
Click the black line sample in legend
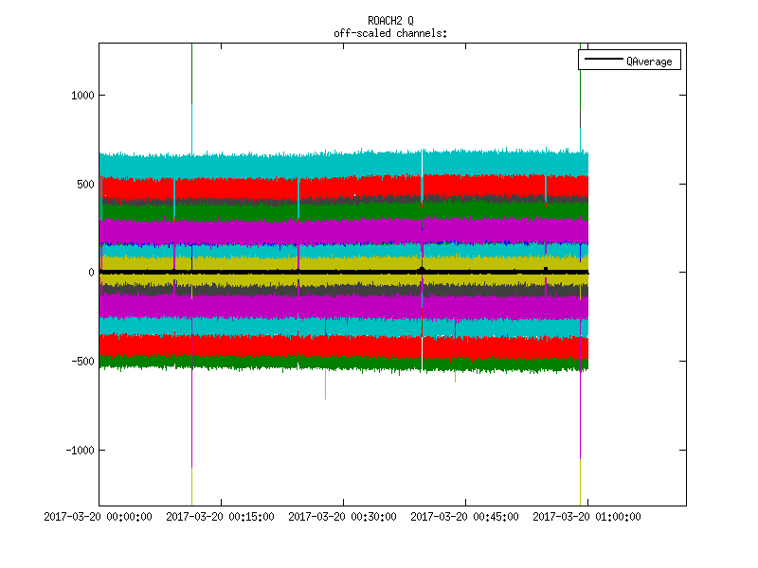603,61
